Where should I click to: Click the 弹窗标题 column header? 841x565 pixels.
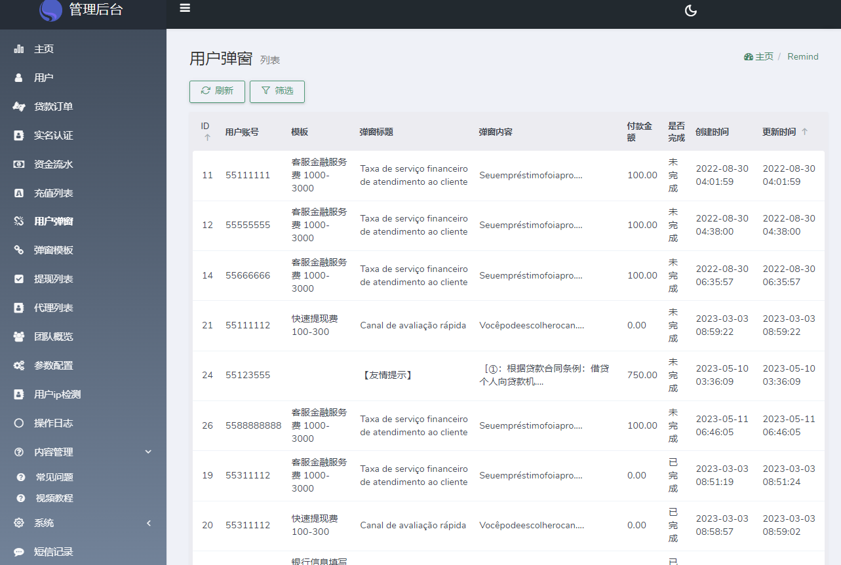pyautogui.click(x=376, y=132)
